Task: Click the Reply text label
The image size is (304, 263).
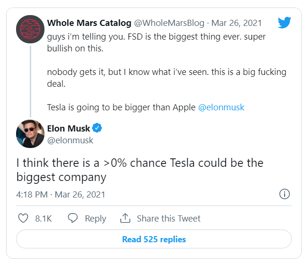Action: click(95, 219)
